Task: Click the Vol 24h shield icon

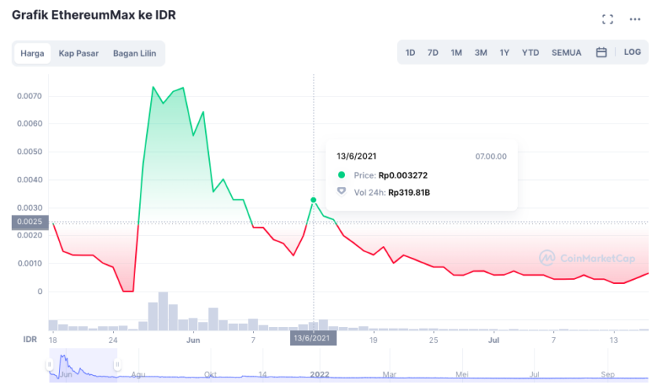Action: 341,192
